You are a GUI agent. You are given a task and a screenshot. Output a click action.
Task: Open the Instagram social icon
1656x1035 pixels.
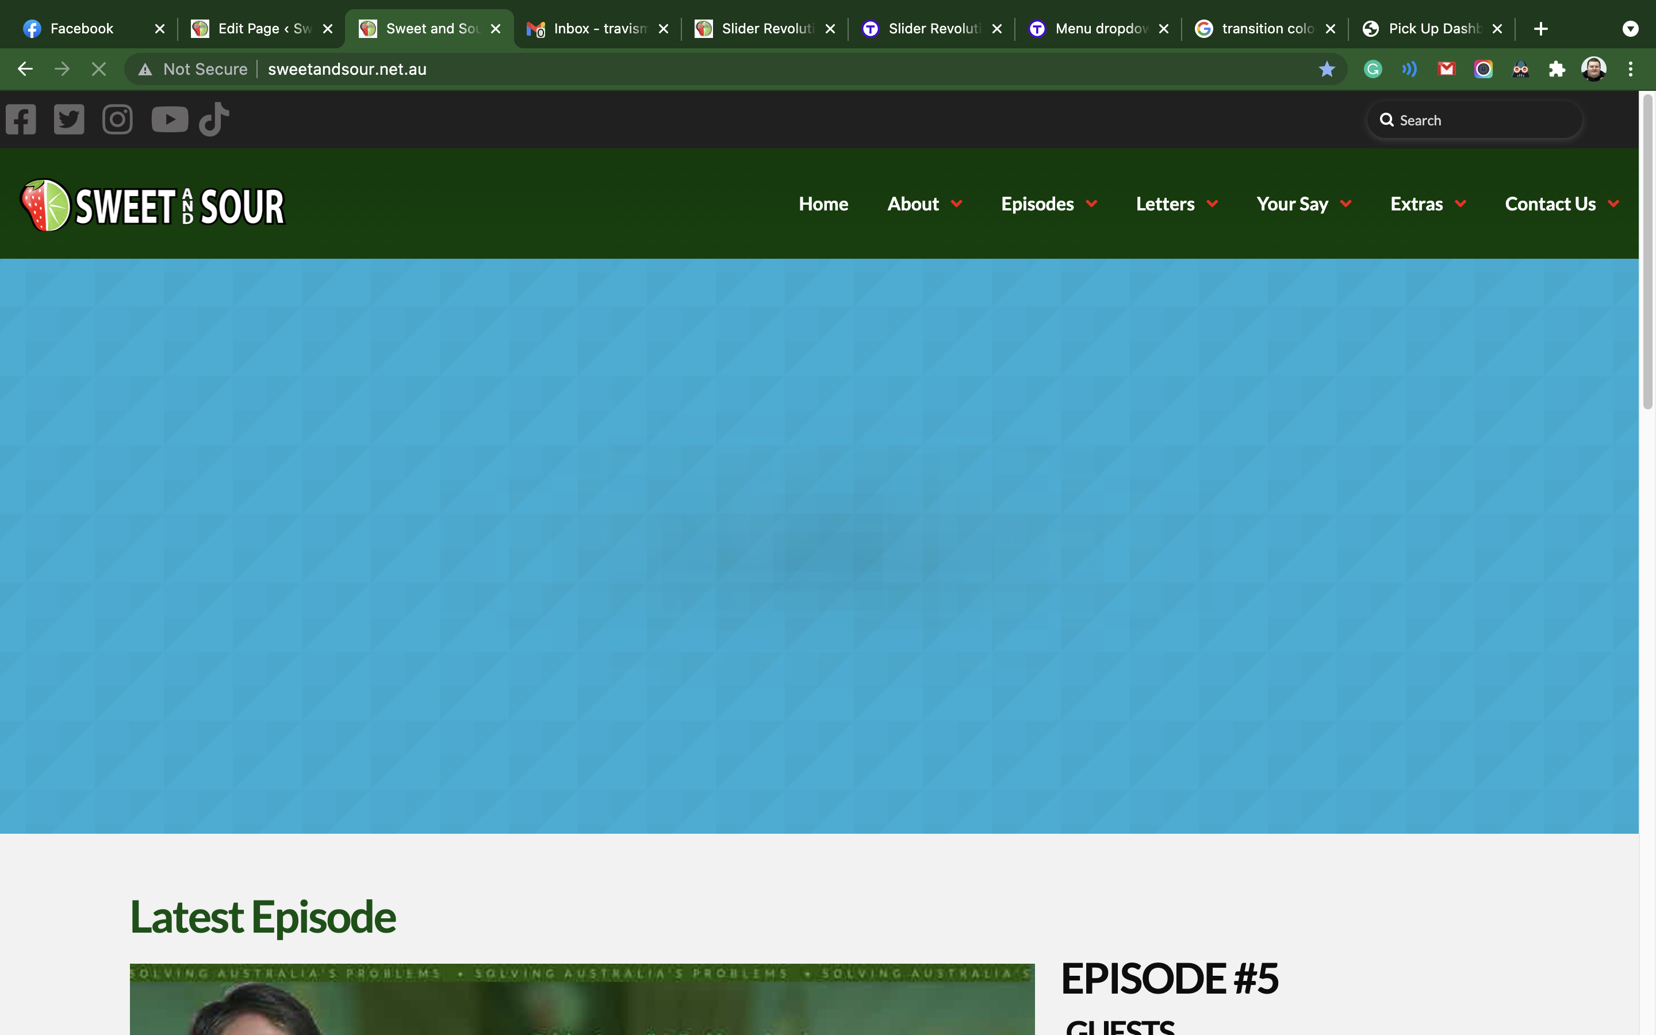click(117, 120)
